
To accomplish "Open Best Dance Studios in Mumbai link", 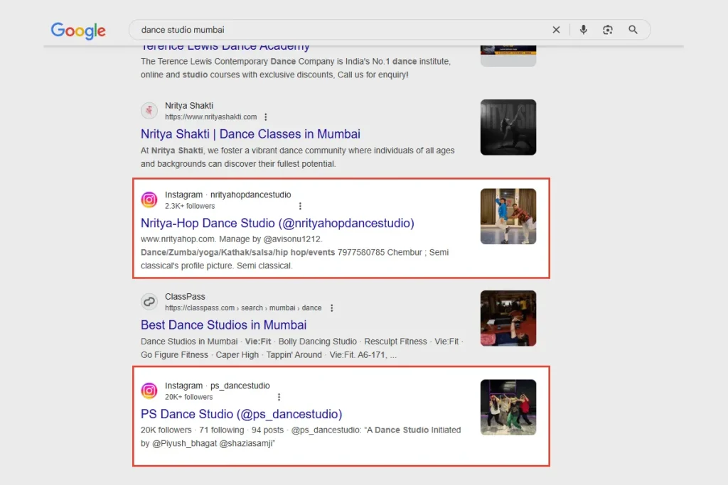I will click(x=223, y=325).
